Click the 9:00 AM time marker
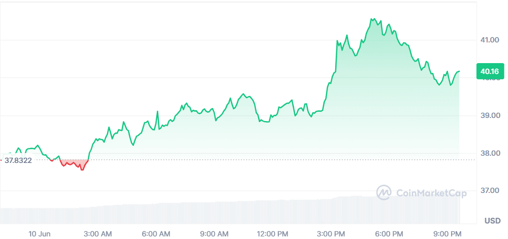Image resolution: width=508 pixels, height=239 pixels. pyautogui.click(x=214, y=234)
